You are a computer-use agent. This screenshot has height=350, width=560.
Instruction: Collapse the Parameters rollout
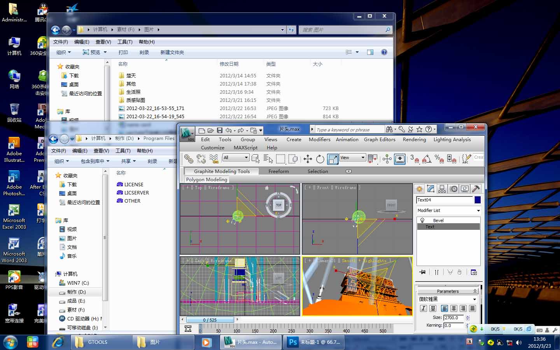[x=448, y=291]
